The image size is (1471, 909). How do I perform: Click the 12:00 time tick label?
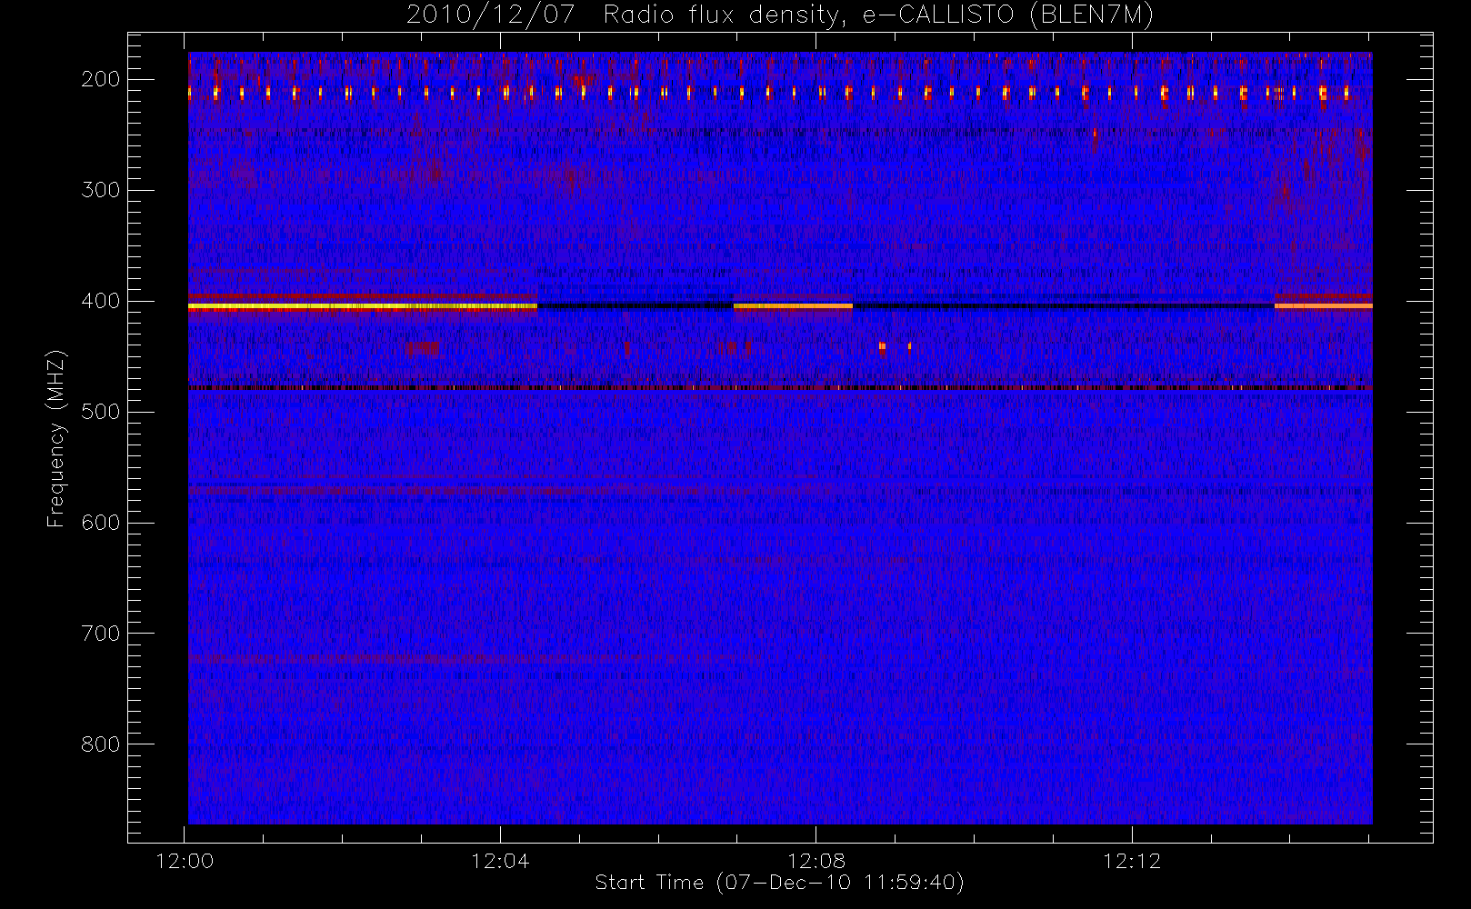tap(185, 861)
